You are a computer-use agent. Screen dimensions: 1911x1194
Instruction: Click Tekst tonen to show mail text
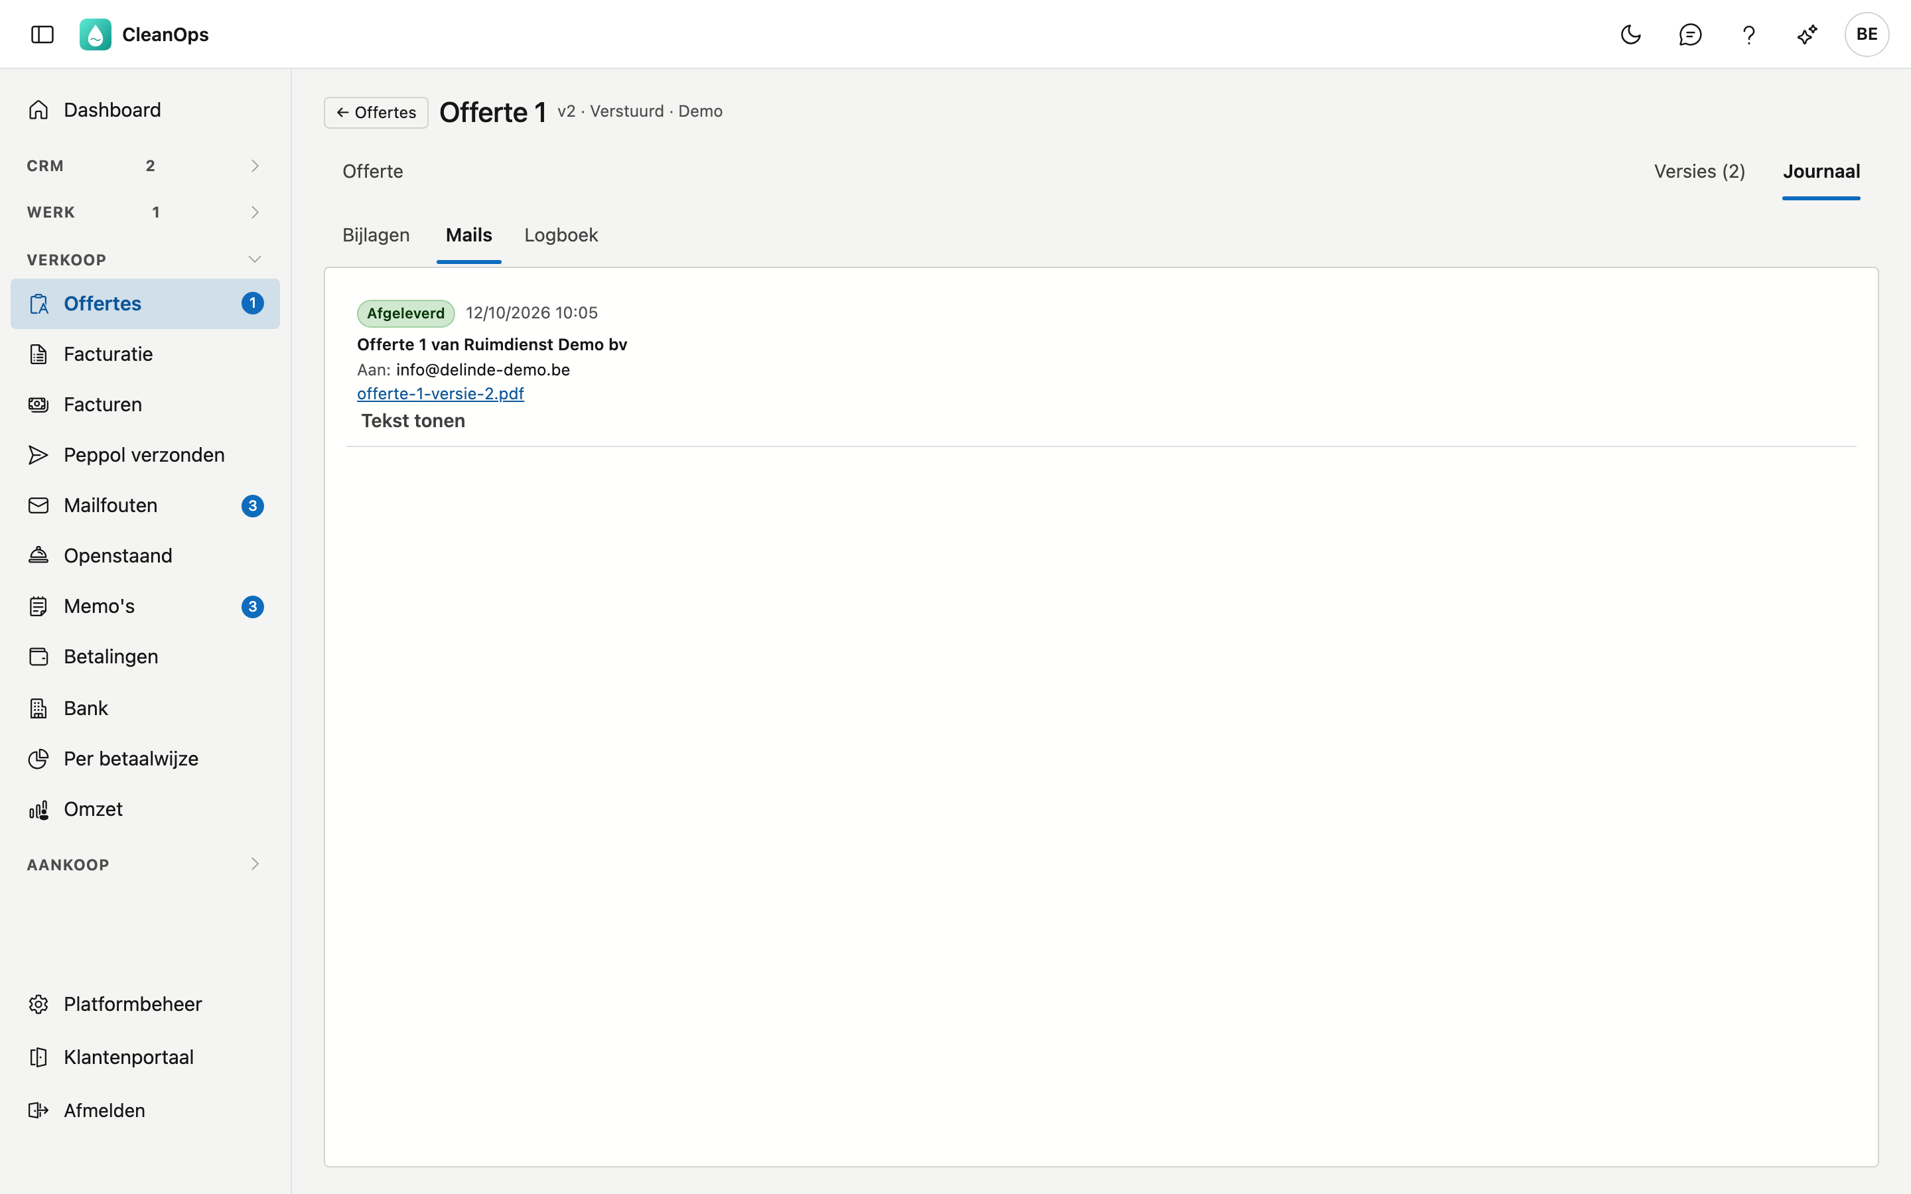click(x=413, y=421)
